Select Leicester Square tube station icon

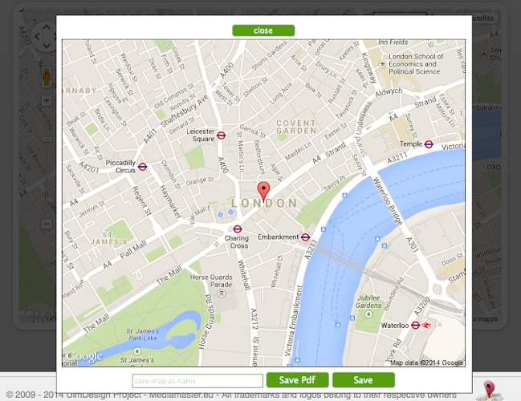click(221, 136)
